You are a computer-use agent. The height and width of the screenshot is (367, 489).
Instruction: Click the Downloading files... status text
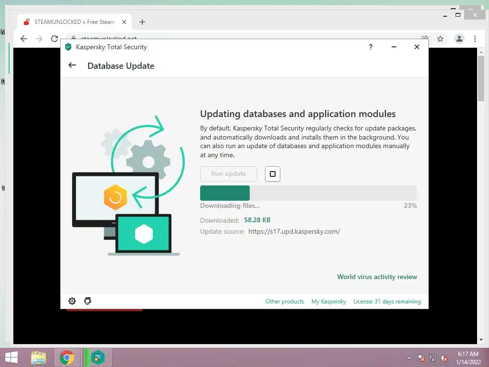(x=230, y=205)
